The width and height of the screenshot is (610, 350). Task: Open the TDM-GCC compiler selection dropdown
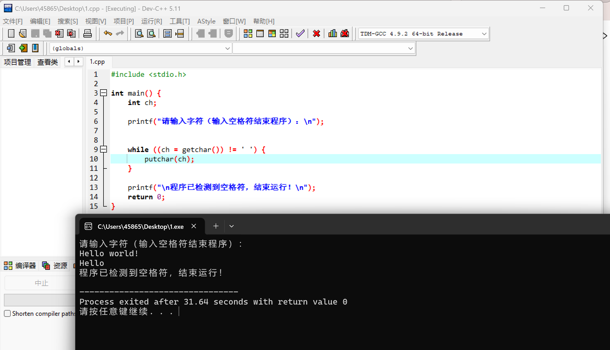[484, 34]
